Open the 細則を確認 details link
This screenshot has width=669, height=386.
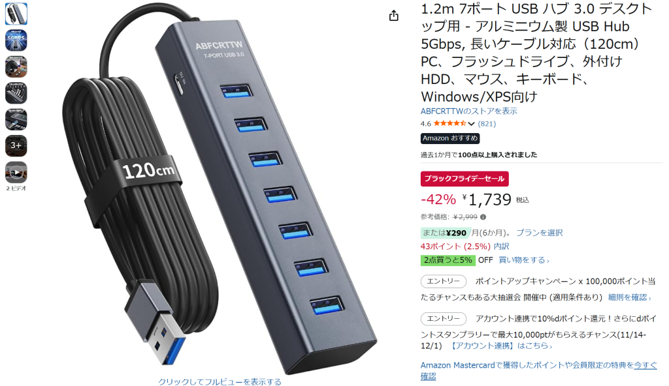click(629, 297)
